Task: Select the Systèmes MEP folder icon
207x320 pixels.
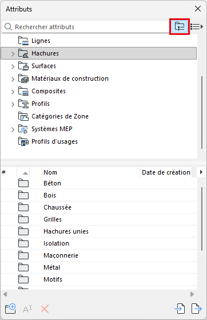Action: click(23, 129)
